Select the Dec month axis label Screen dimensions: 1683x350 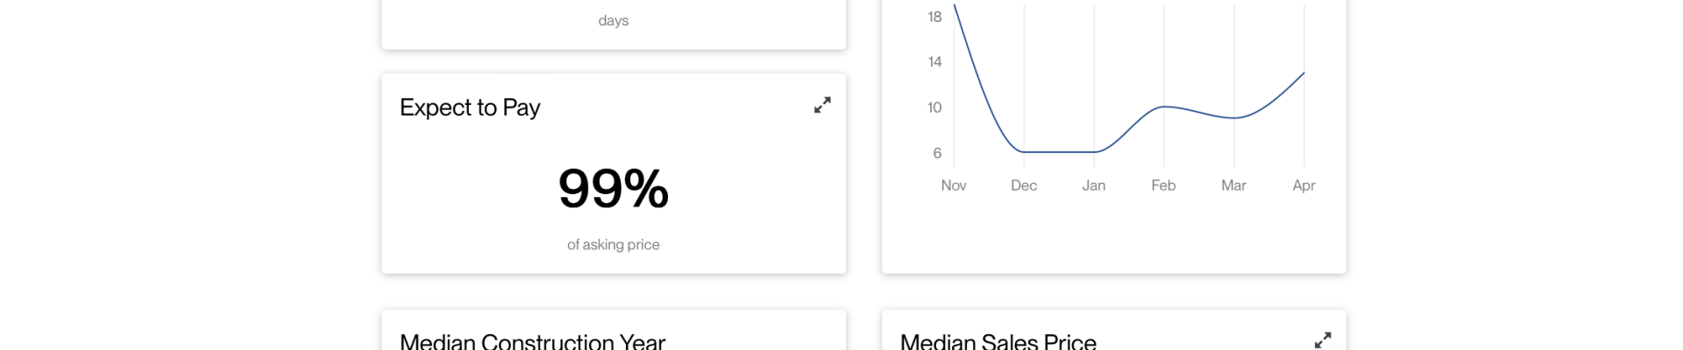pos(1024,185)
